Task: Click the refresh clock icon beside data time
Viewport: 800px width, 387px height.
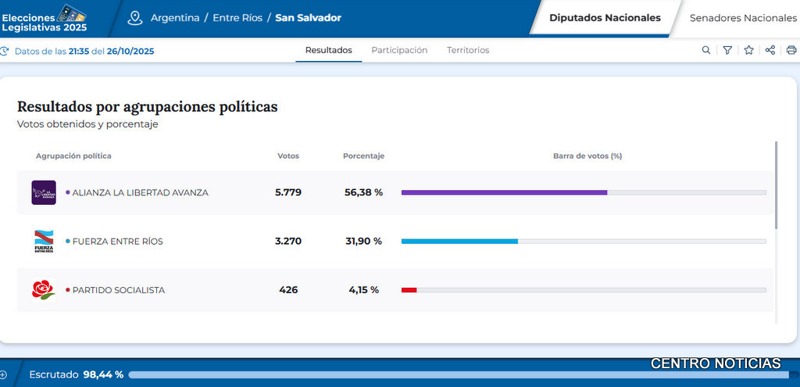Action: [x=5, y=51]
